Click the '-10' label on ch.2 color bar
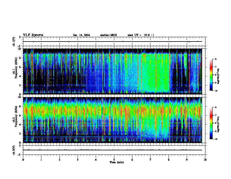 click(216, 139)
